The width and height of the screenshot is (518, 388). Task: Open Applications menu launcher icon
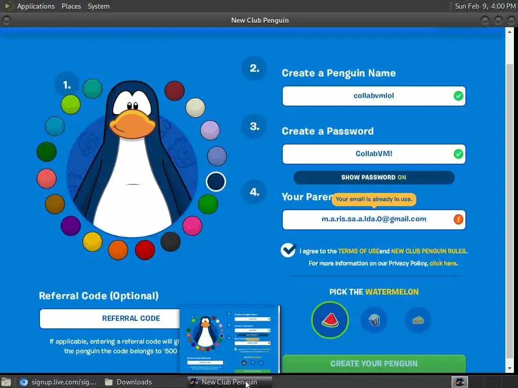pos(9,6)
